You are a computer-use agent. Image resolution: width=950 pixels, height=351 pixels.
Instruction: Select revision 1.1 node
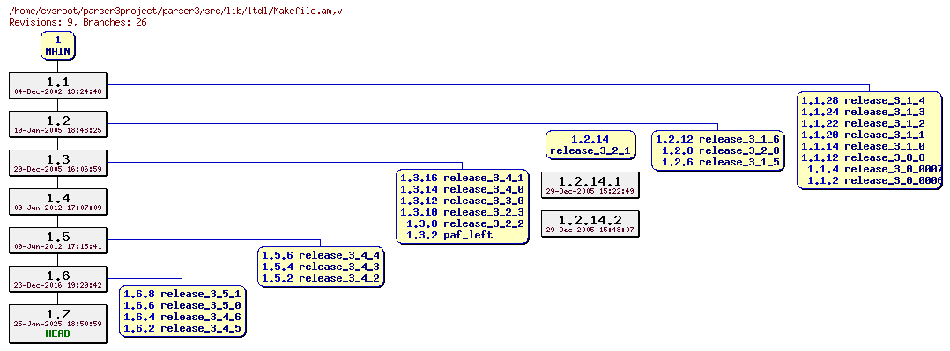coord(58,85)
